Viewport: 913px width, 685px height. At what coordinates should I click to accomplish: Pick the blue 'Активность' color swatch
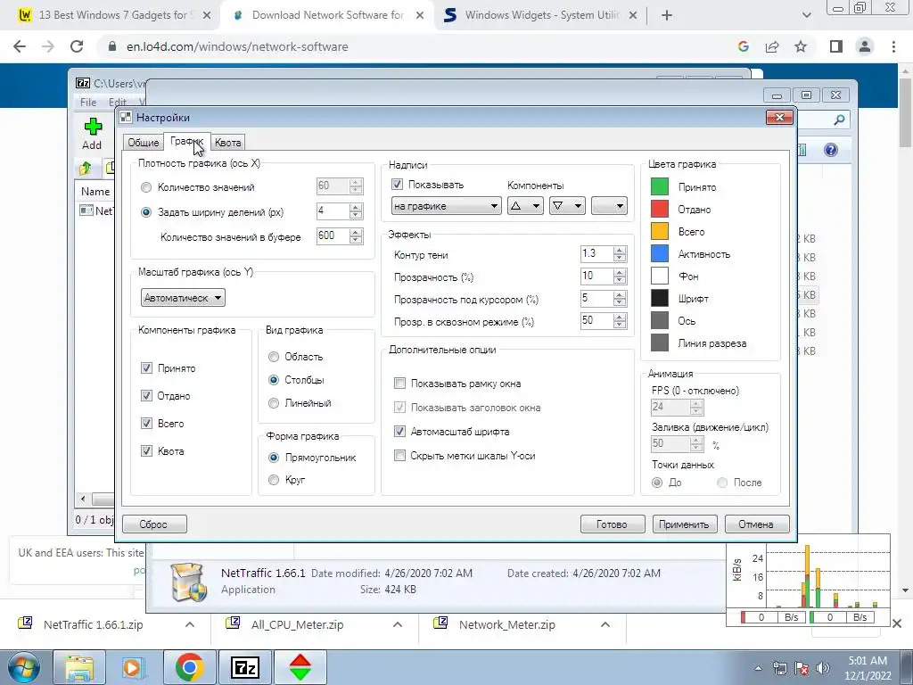659,253
